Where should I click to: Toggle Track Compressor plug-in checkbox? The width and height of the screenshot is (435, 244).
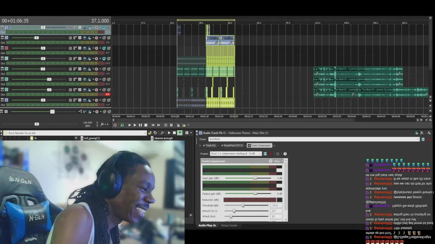click(x=249, y=145)
